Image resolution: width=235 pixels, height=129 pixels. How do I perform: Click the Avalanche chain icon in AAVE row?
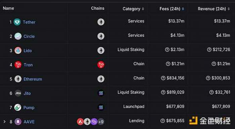[80, 122]
